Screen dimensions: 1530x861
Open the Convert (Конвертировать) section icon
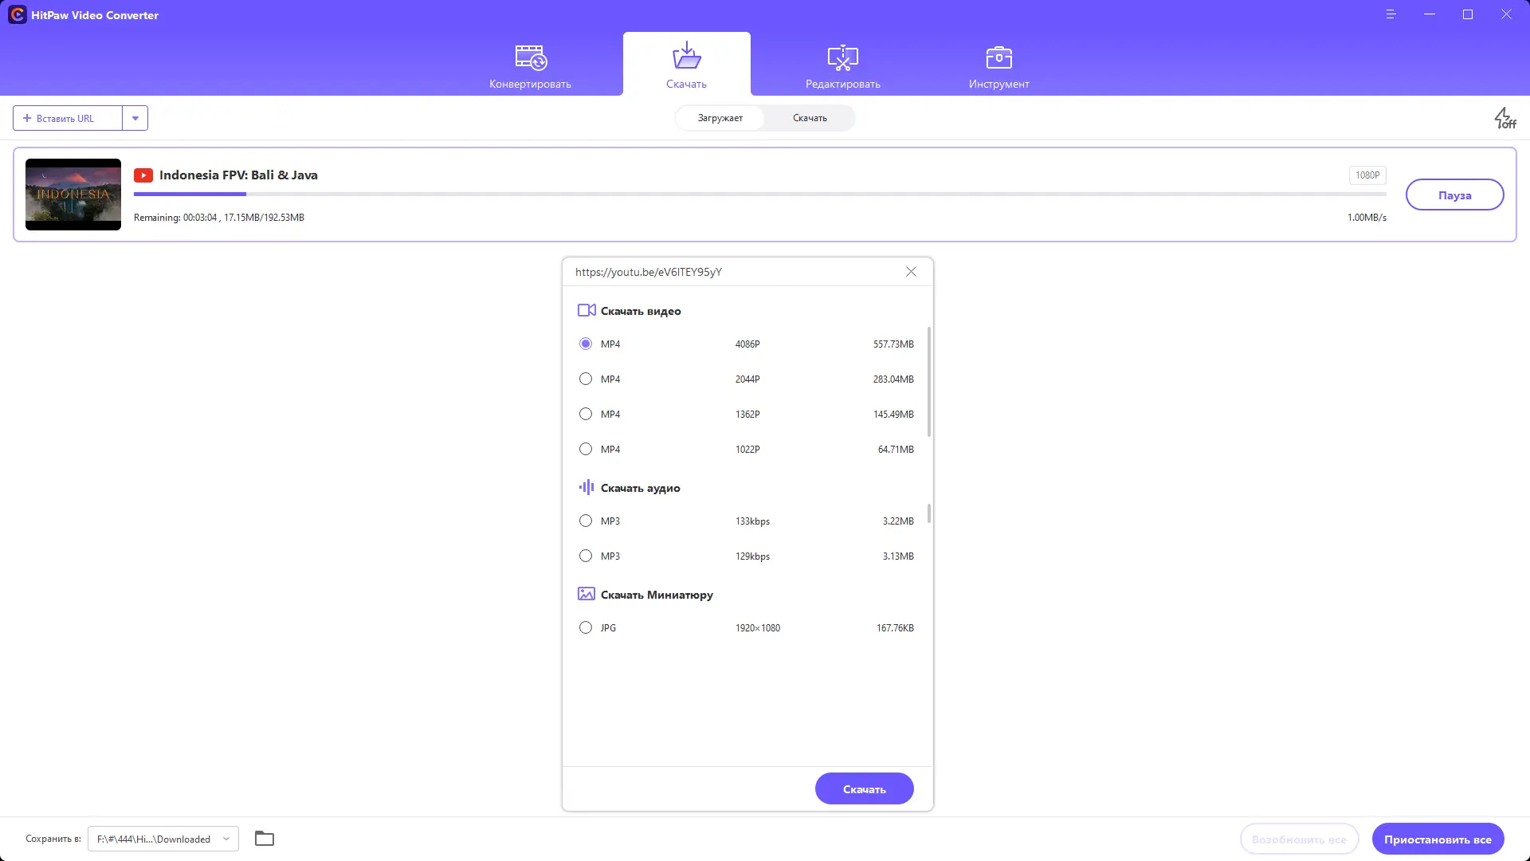530,57
